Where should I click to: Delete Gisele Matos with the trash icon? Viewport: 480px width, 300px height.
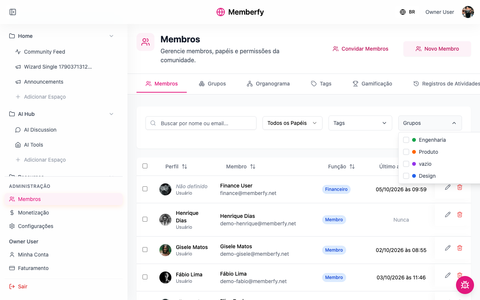click(460, 248)
